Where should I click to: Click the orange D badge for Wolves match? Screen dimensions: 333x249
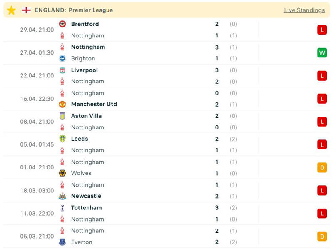coord(322,168)
